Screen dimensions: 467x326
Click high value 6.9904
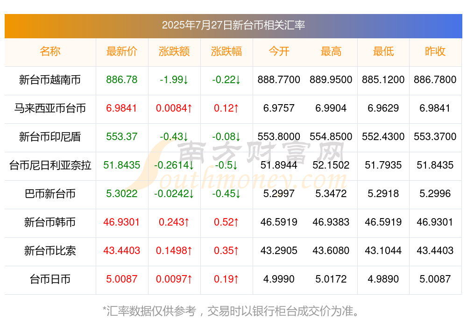(331, 108)
